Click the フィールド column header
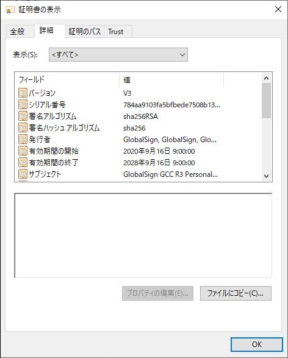The image size is (288, 358). 68,80
